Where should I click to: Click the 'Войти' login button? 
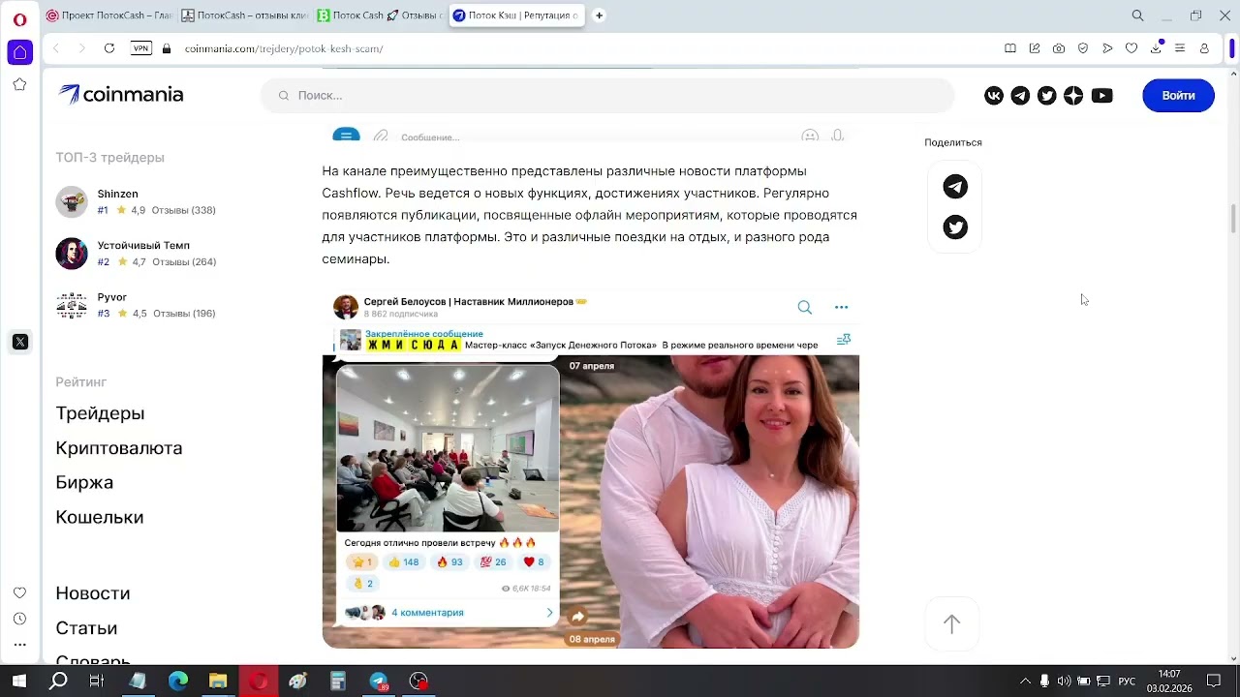(1178, 95)
